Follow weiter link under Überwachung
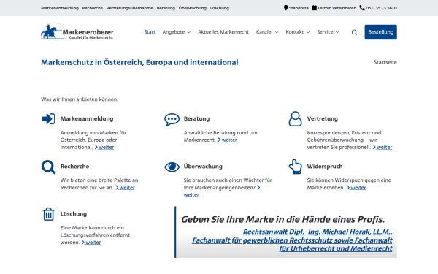This screenshot has height=274, width=438. tap(191, 195)
